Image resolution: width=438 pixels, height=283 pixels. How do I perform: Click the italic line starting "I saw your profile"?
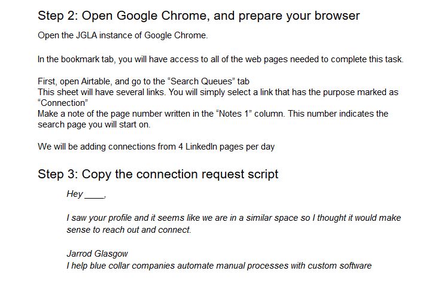point(233,218)
